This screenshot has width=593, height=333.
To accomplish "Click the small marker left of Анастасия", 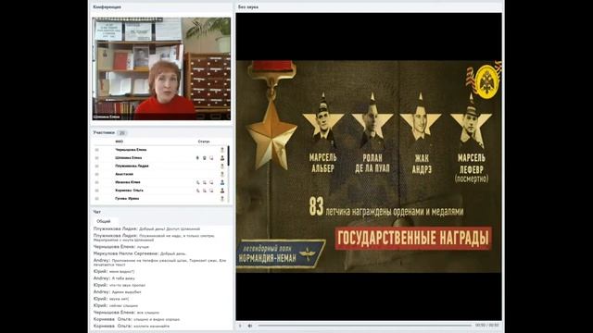I will pos(96,175).
